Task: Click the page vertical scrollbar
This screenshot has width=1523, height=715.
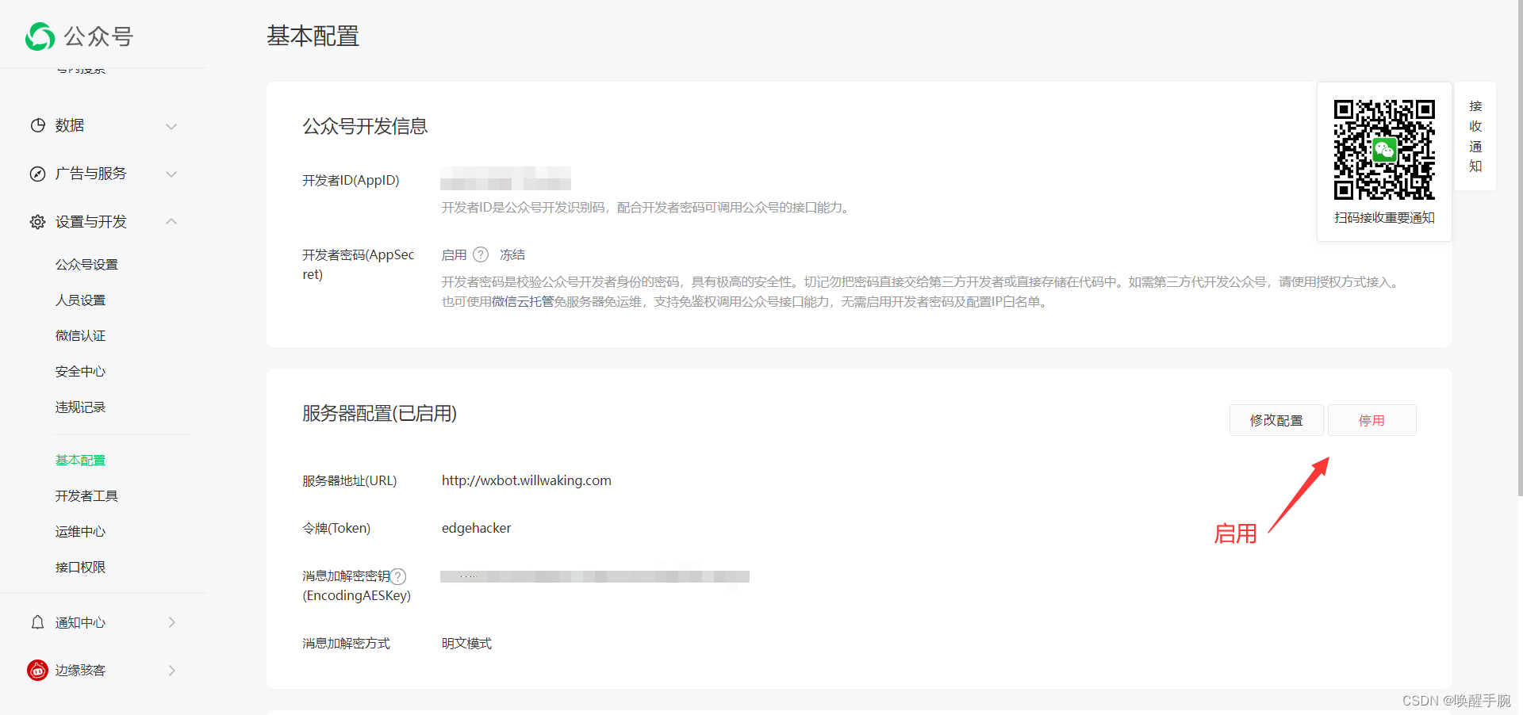Action: point(1519,247)
